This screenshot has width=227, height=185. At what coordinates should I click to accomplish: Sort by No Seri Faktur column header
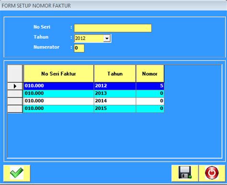pyautogui.click(x=59, y=74)
